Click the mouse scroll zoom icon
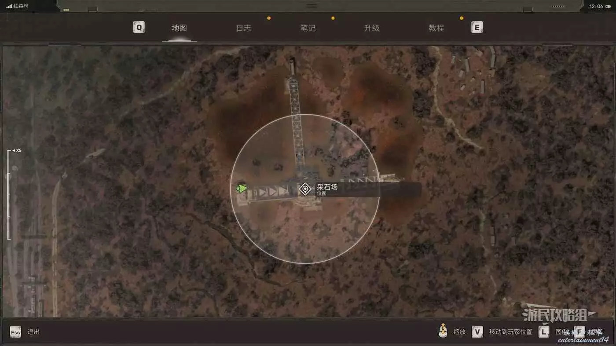 tap(443, 331)
